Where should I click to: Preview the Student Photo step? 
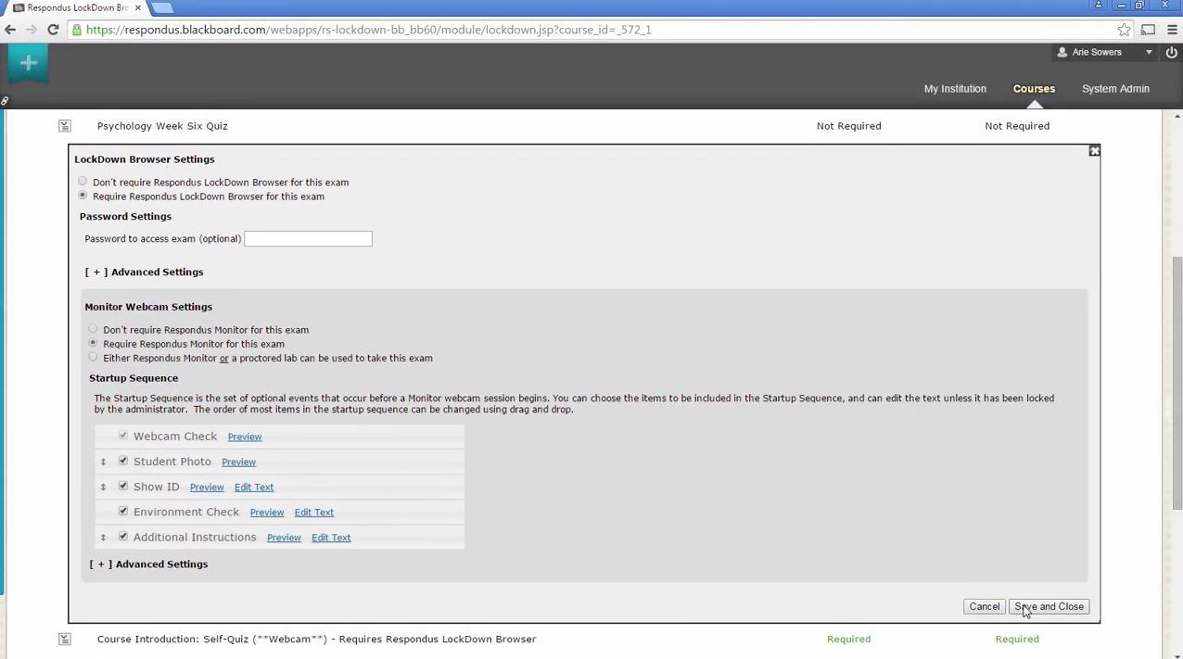point(238,462)
